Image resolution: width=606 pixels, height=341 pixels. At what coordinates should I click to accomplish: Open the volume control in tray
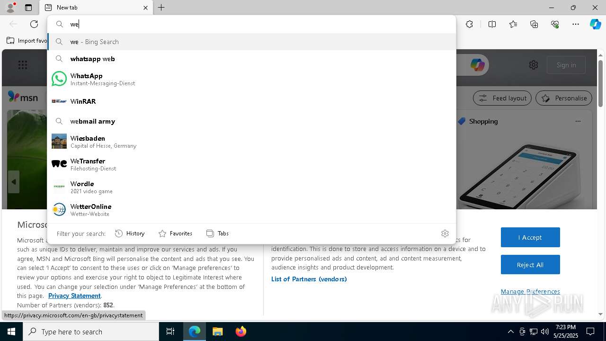pyautogui.click(x=545, y=332)
